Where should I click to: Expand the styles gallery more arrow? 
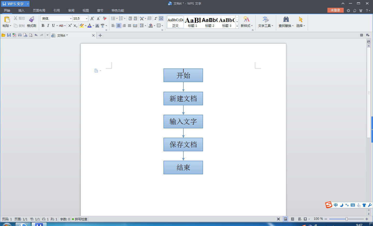(237, 26)
